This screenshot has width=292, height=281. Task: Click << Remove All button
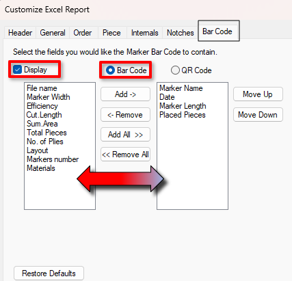point(125,155)
